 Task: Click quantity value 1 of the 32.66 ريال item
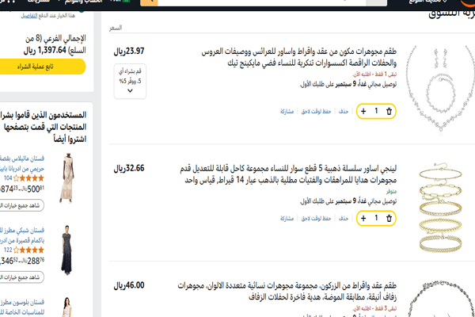tap(376, 218)
